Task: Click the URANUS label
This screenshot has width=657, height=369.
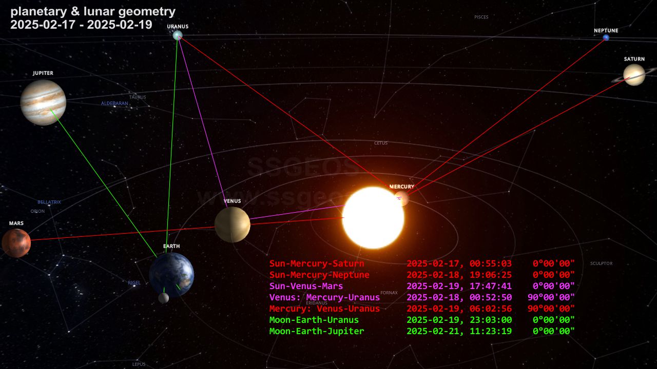Action: click(x=178, y=26)
